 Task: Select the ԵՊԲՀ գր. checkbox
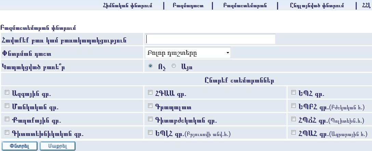click(x=294, y=106)
